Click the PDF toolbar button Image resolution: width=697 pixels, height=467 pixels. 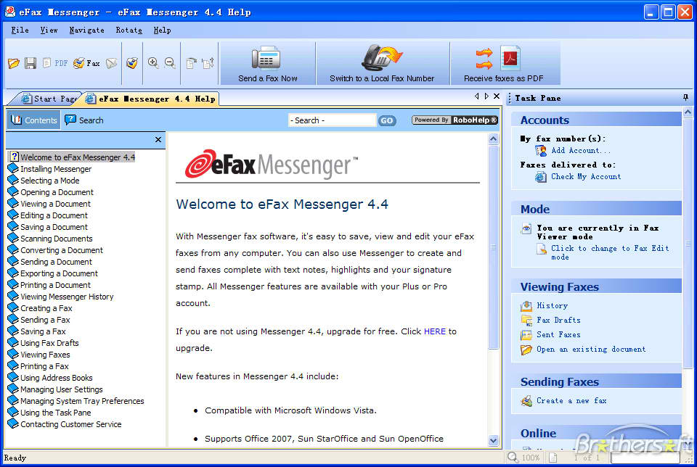tap(56, 64)
